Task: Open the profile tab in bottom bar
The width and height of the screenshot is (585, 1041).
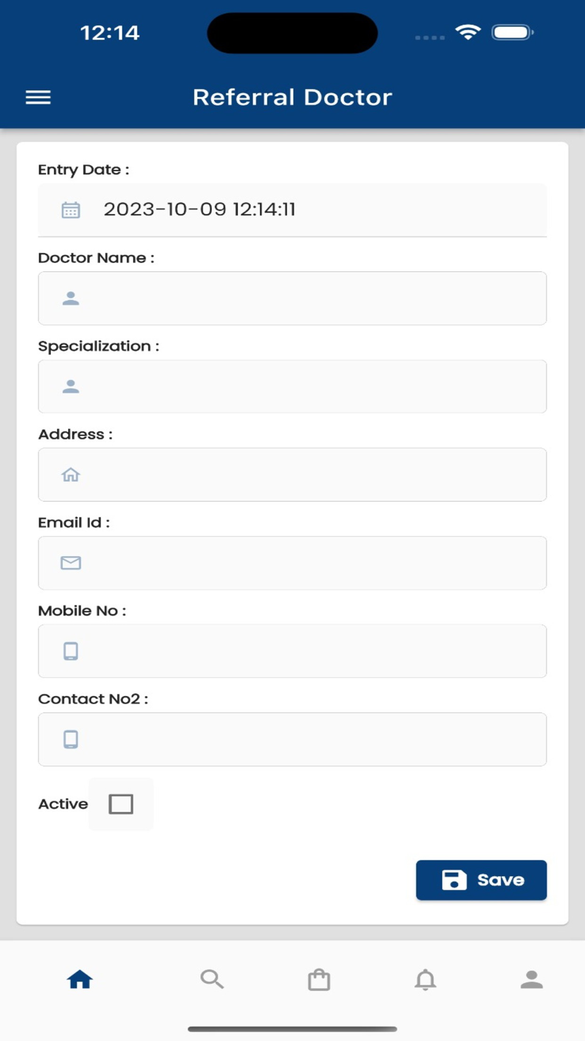Action: 532,979
